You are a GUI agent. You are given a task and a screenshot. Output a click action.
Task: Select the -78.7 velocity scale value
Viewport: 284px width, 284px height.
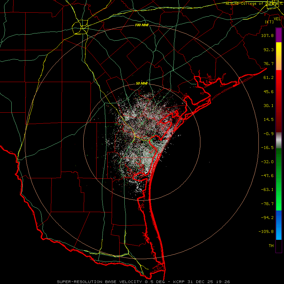tap(267, 204)
